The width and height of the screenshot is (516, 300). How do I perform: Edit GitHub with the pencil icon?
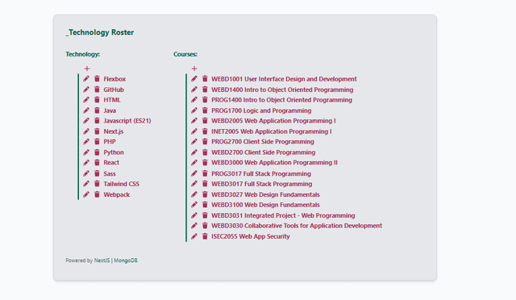pyautogui.click(x=86, y=90)
